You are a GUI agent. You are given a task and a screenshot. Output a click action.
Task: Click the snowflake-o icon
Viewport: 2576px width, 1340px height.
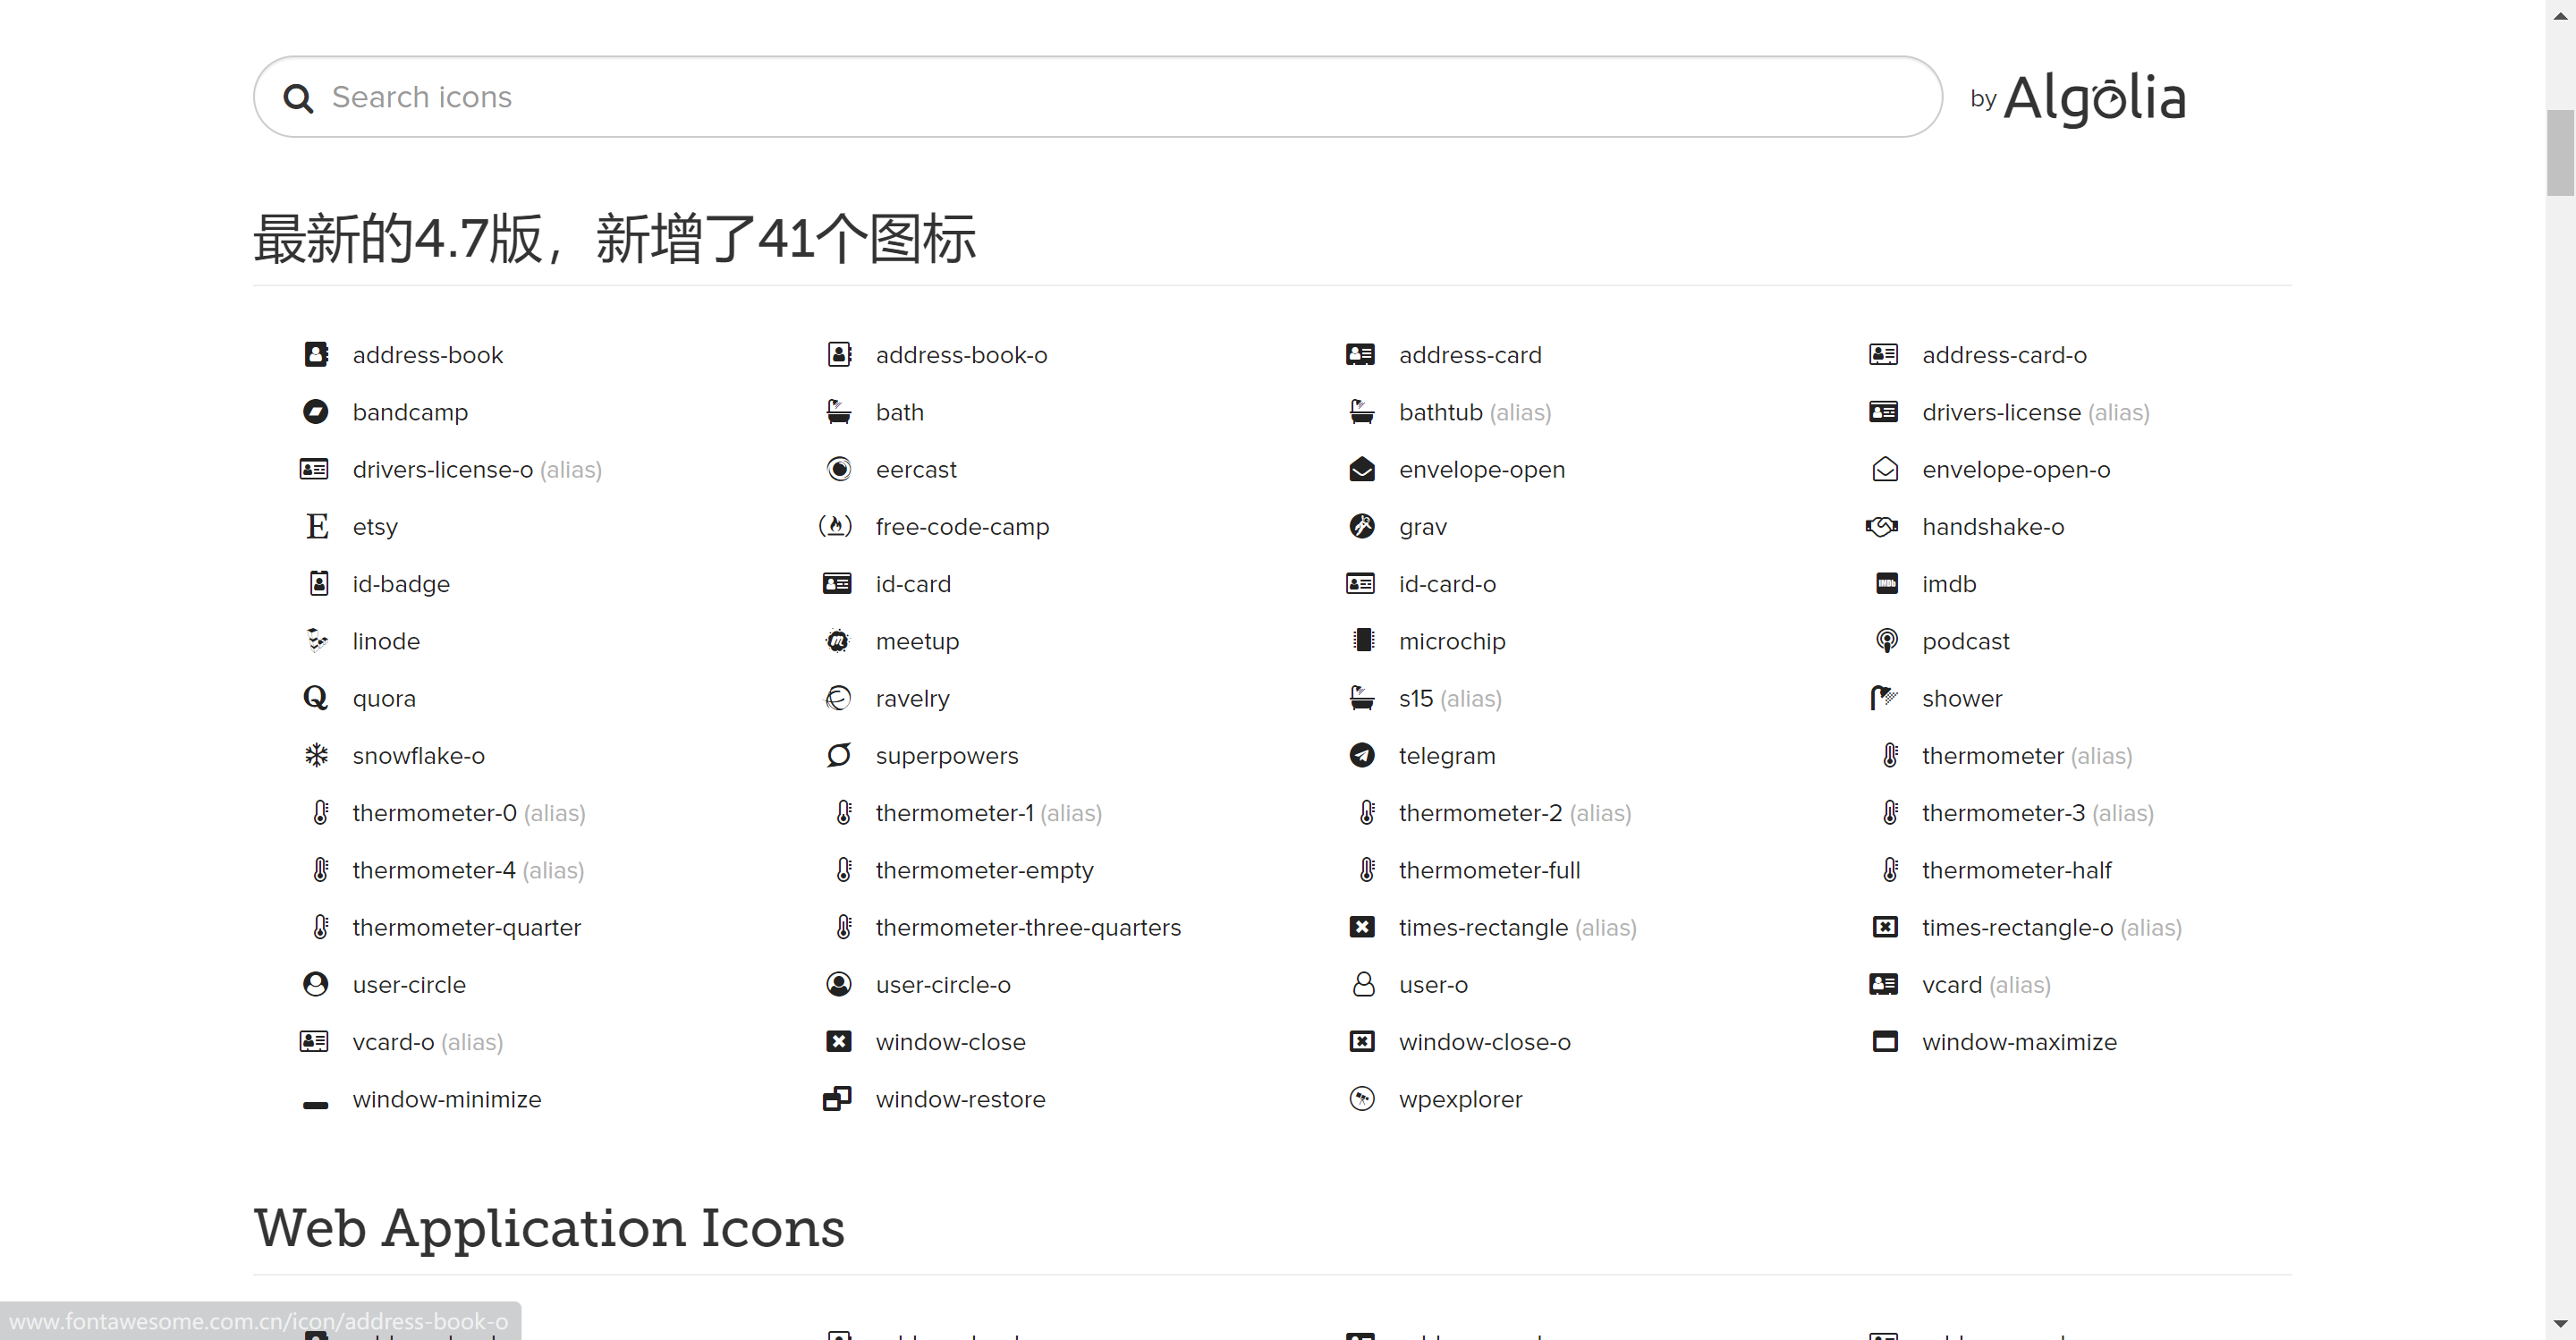pyautogui.click(x=316, y=755)
